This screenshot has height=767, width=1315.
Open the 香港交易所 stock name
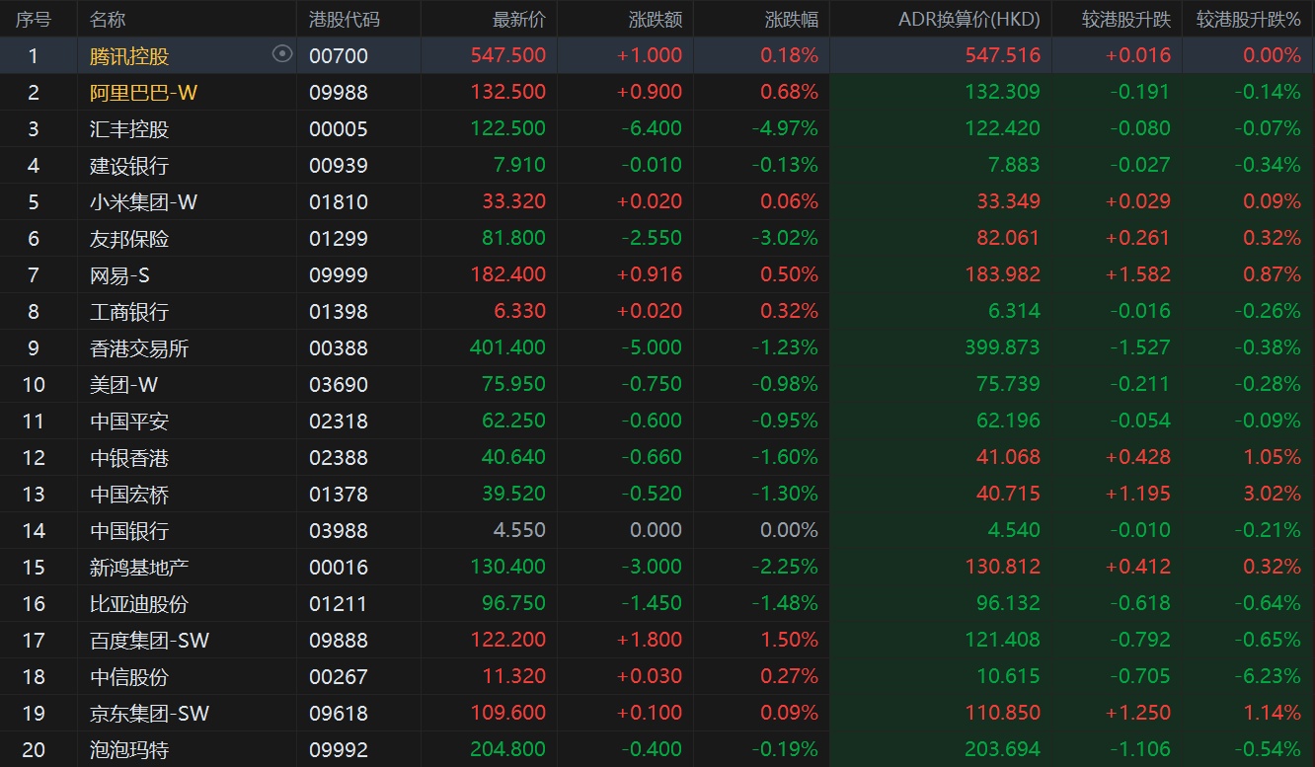point(139,347)
